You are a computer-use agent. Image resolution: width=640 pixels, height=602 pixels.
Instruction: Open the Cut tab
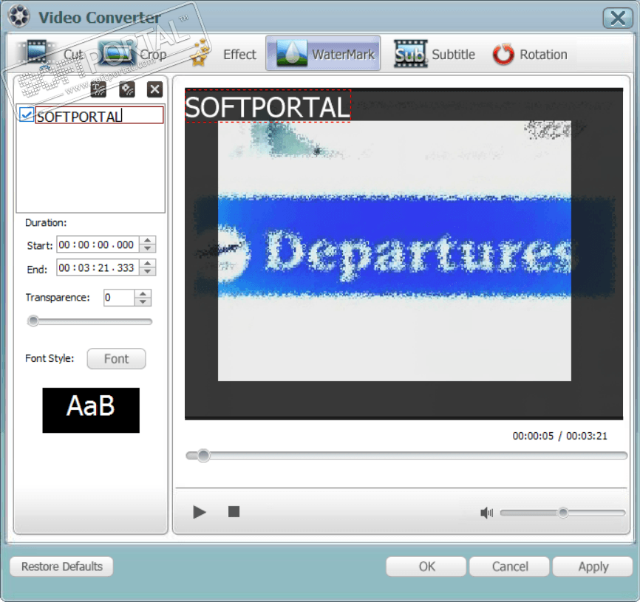point(52,53)
